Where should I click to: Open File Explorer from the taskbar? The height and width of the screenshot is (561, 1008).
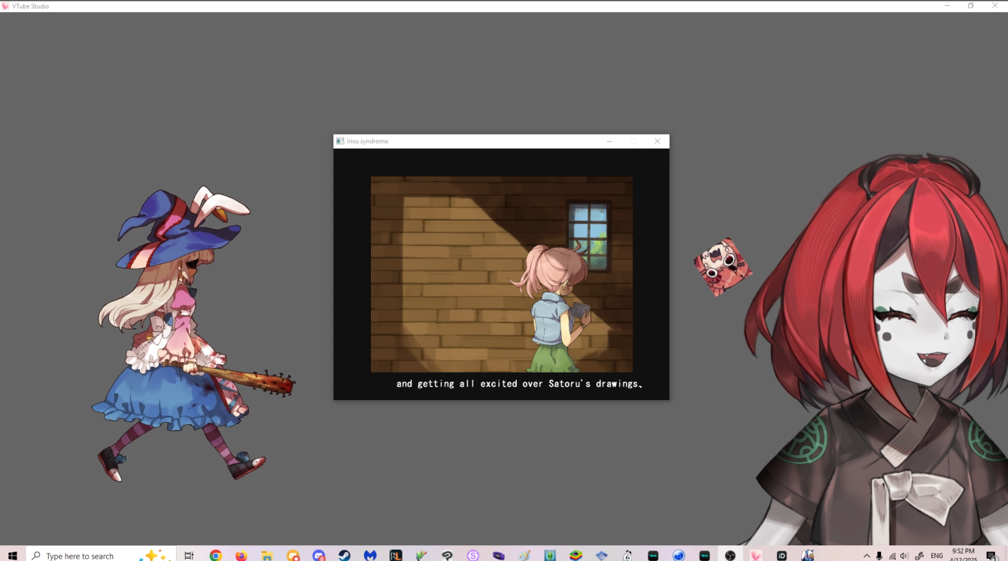(x=266, y=555)
